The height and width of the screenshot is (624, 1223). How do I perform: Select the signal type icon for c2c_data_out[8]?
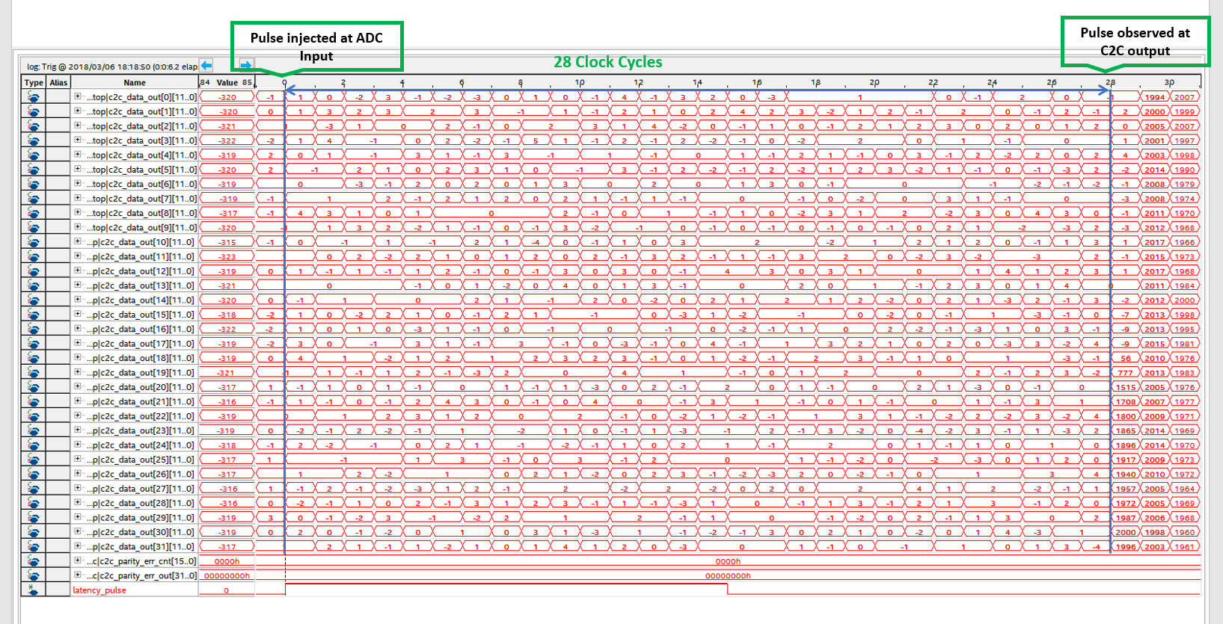tap(34, 213)
